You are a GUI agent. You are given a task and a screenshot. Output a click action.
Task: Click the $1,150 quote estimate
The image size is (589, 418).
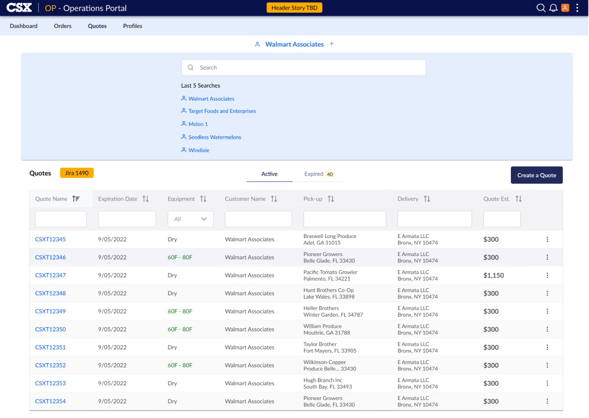click(x=493, y=275)
